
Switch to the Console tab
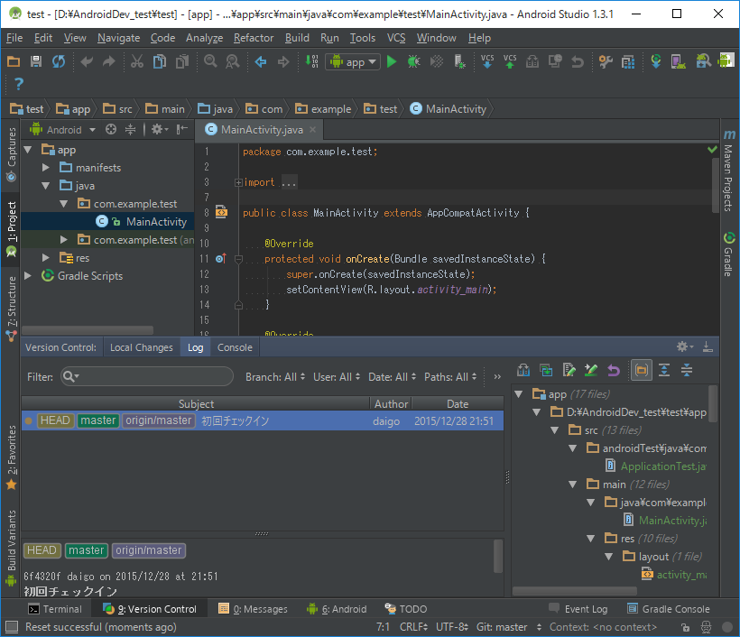pyautogui.click(x=235, y=347)
